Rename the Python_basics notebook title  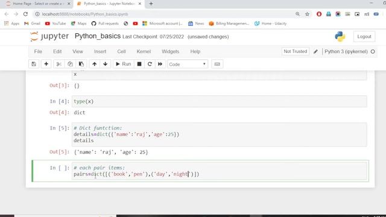click(98, 36)
